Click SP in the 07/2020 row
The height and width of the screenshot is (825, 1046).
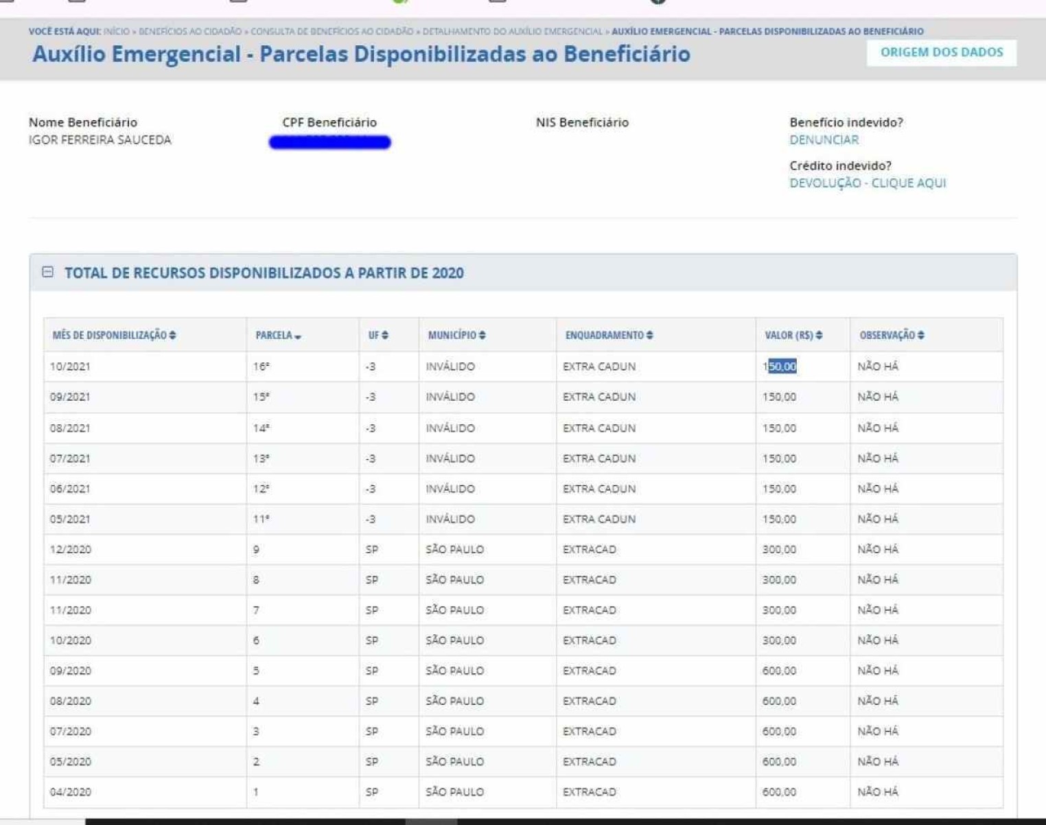click(x=371, y=731)
